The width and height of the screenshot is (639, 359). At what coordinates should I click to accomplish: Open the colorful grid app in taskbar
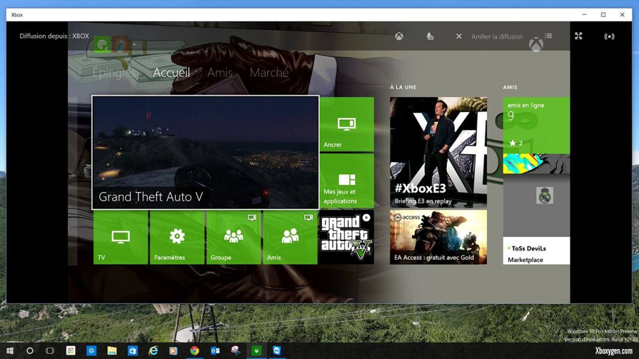pyautogui.click(x=71, y=350)
